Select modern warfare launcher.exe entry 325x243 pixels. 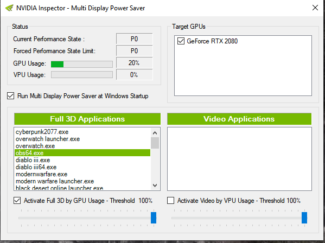pos(82,181)
